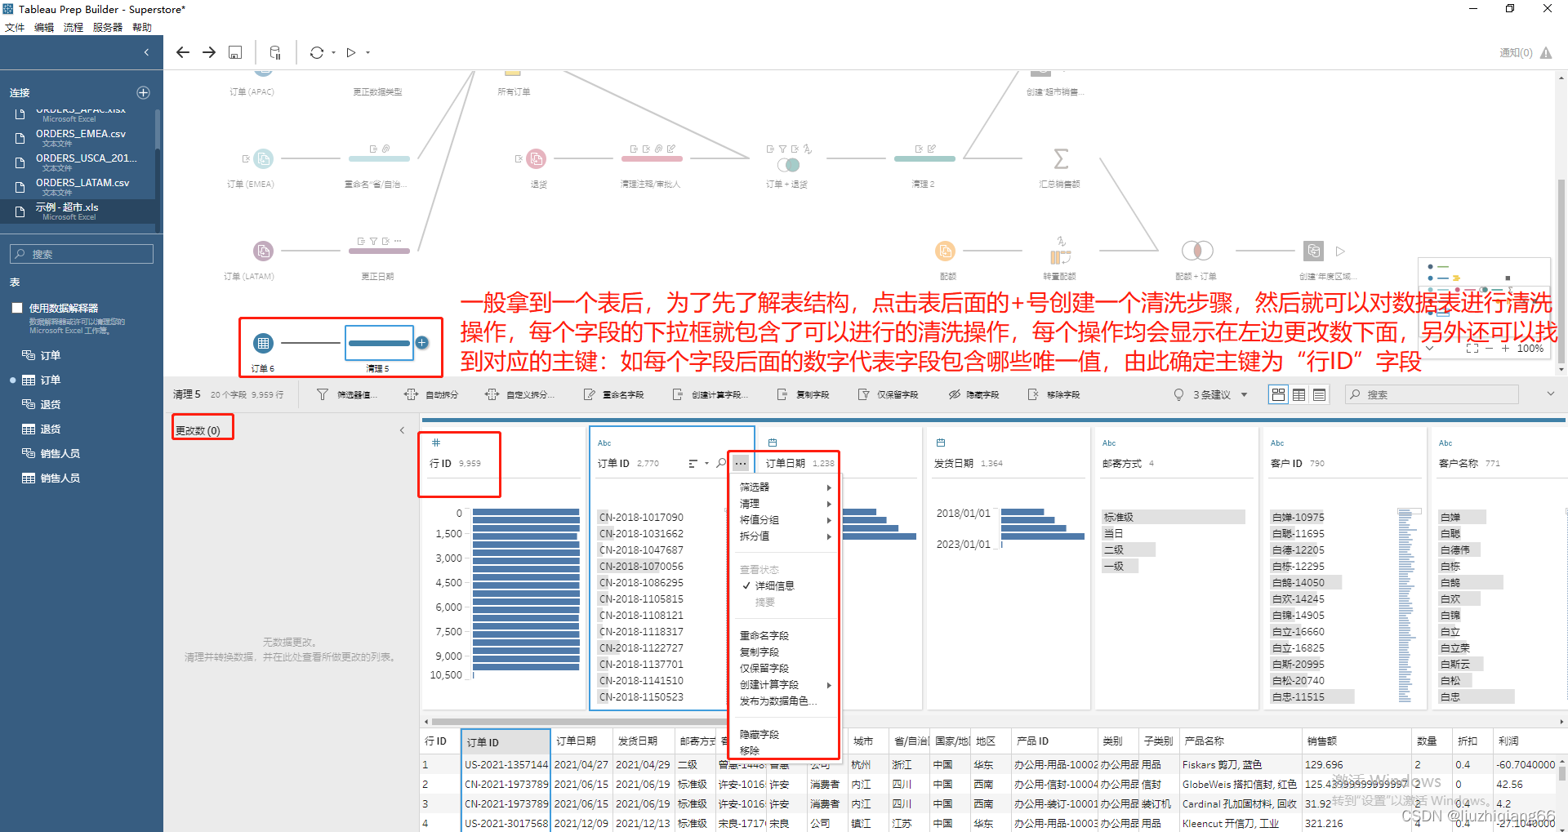Zoom out the flow with minus button
This screenshot has height=832, width=1568.
coord(1489,348)
